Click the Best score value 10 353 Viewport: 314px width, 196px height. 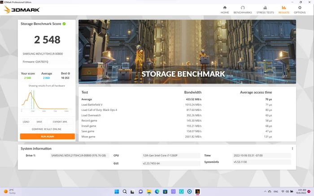tap(65, 78)
